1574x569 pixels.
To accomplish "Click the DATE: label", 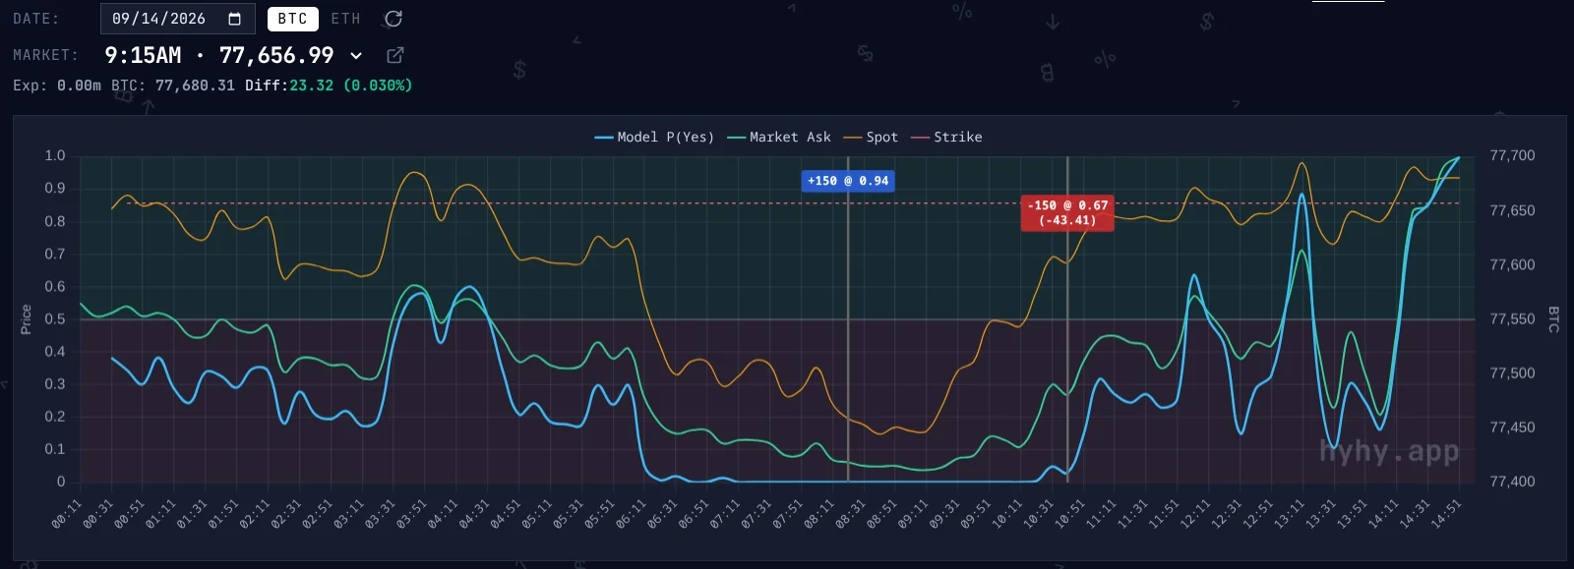I will click(x=36, y=19).
